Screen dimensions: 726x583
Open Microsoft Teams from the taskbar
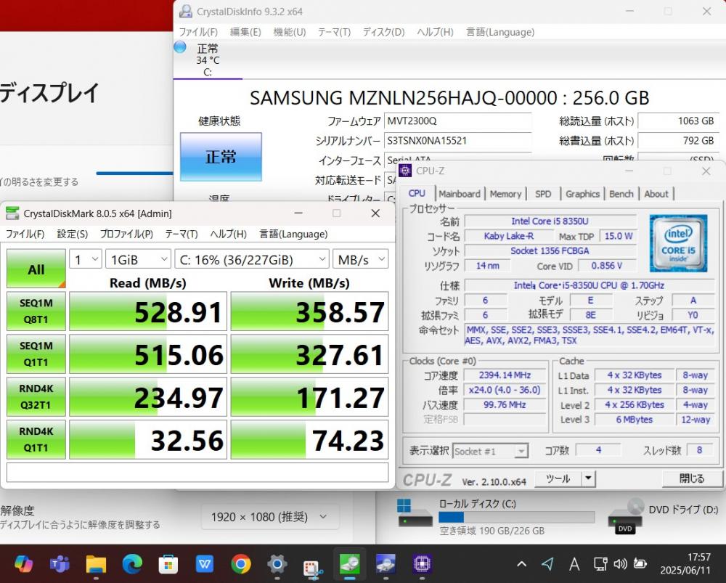click(x=60, y=563)
